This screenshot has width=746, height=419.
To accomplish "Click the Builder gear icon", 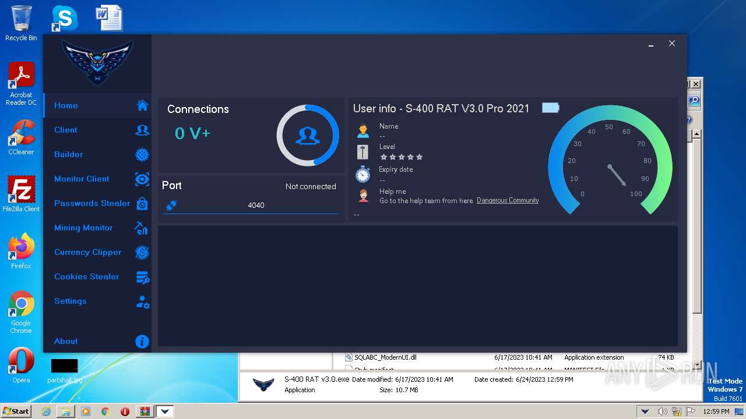I will coord(142,154).
